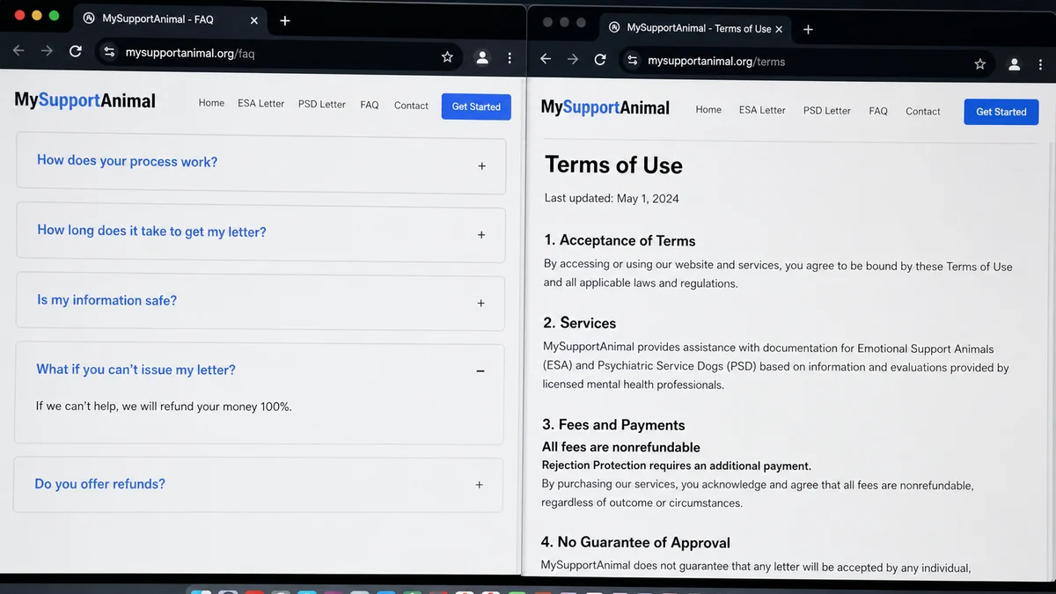Click Get Started button on FAQ page
This screenshot has height=594, width=1056.
pyautogui.click(x=476, y=106)
